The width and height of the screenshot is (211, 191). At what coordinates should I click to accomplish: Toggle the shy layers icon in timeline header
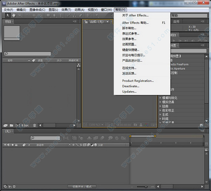click(x=89, y=138)
